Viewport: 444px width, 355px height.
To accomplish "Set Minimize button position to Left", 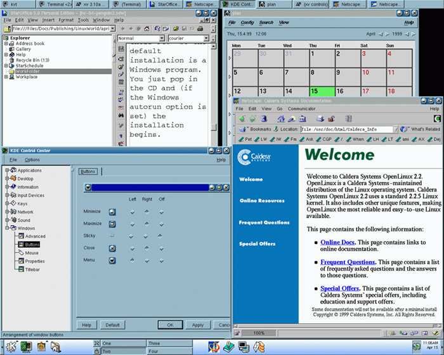I will pos(132,212).
